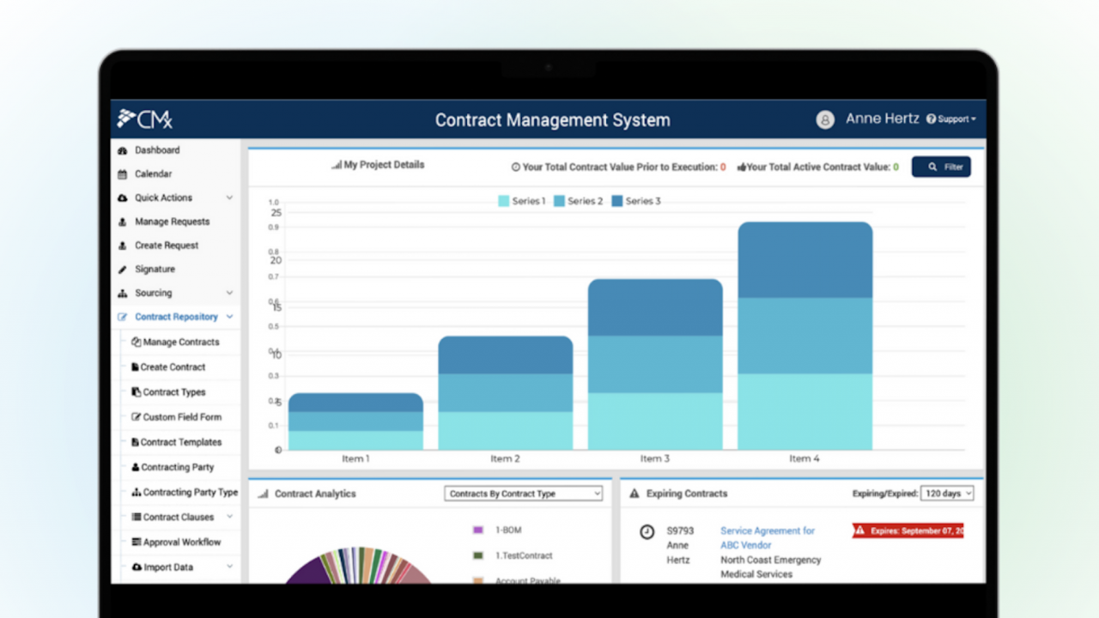Click the Item 1 stacked bar

pyautogui.click(x=355, y=421)
